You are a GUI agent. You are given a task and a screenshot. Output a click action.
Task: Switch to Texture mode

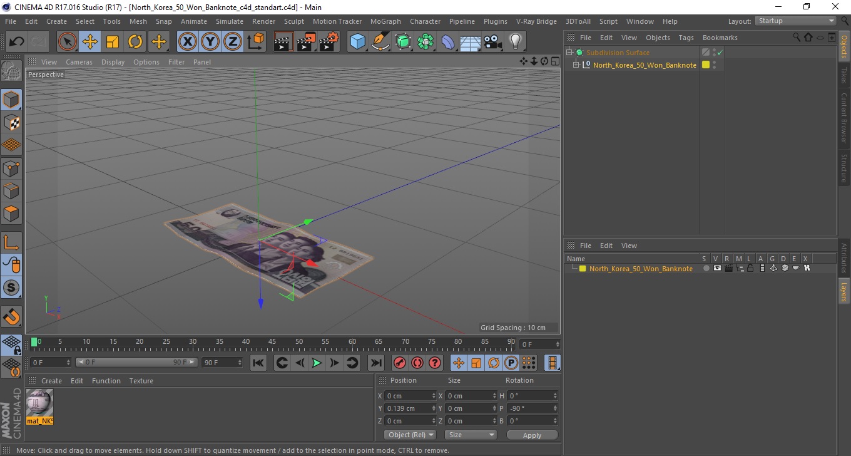pyautogui.click(x=11, y=122)
